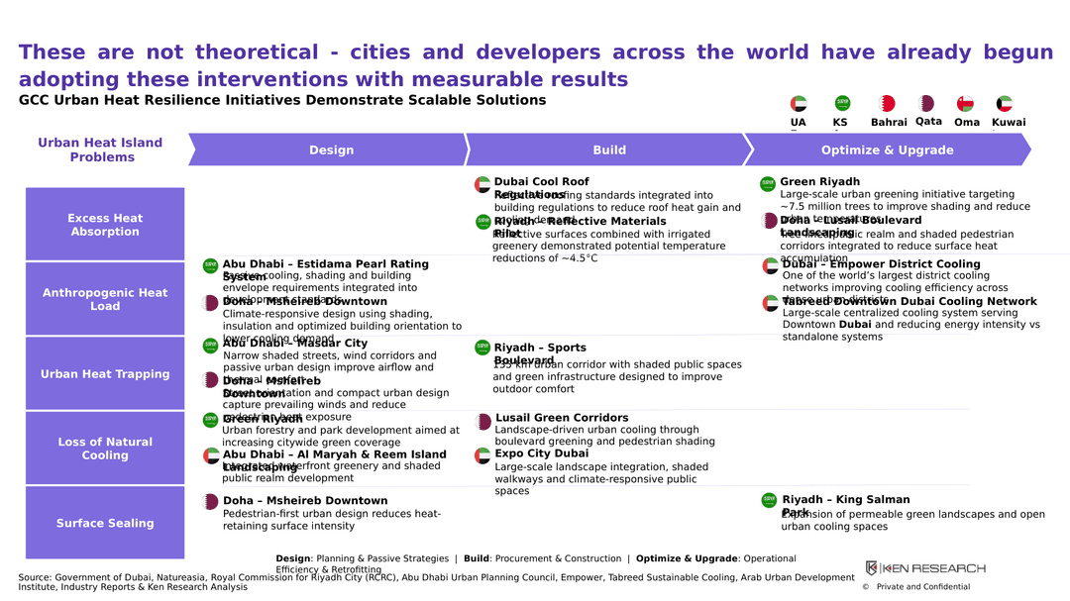Click 'Large-scale centralized cooling system serving' text
The image size is (1070, 601).
900,313
